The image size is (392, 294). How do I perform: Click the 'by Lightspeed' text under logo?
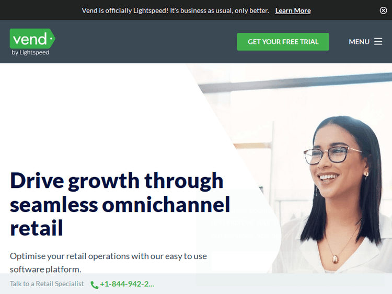(x=30, y=52)
